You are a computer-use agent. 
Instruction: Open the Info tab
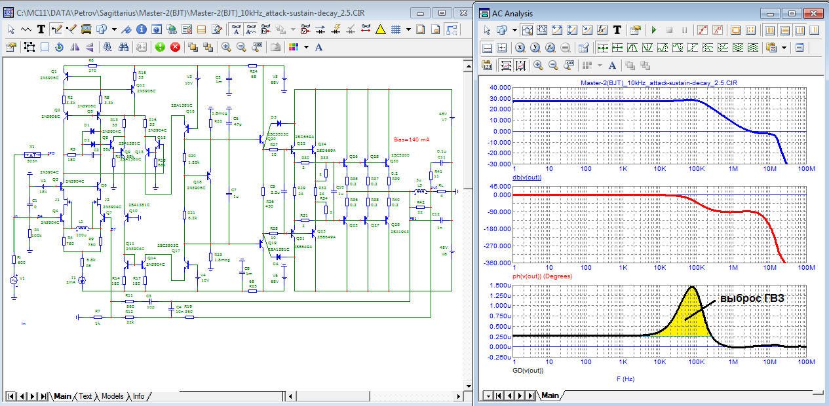[138, 396]
